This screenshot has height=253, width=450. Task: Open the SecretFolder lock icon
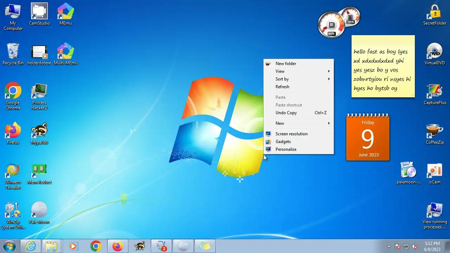click(435, 15)
